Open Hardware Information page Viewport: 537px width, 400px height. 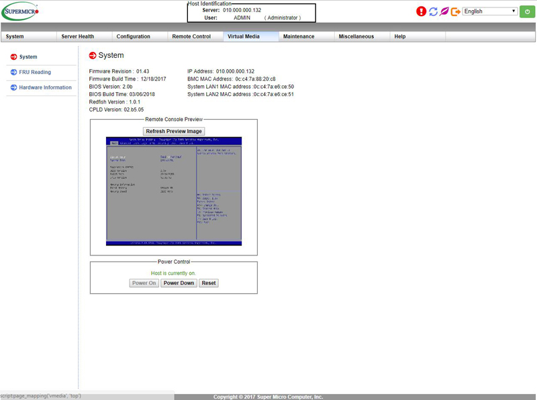point(45,87)
